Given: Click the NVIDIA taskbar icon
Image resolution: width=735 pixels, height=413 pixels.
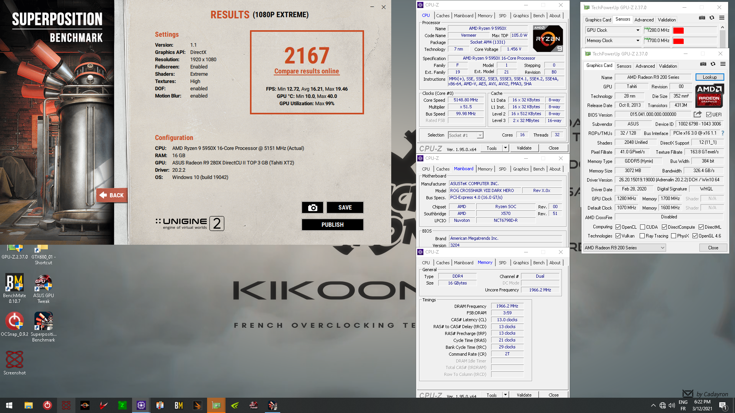Looking at the screenshot, I should click(235, 405).
